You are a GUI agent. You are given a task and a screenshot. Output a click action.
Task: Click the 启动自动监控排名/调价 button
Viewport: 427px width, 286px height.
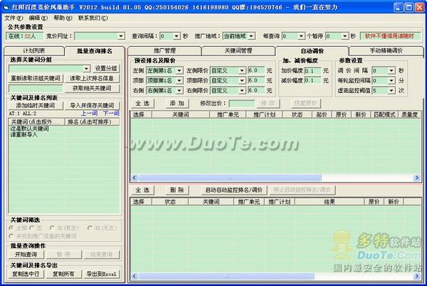(233, 190)
